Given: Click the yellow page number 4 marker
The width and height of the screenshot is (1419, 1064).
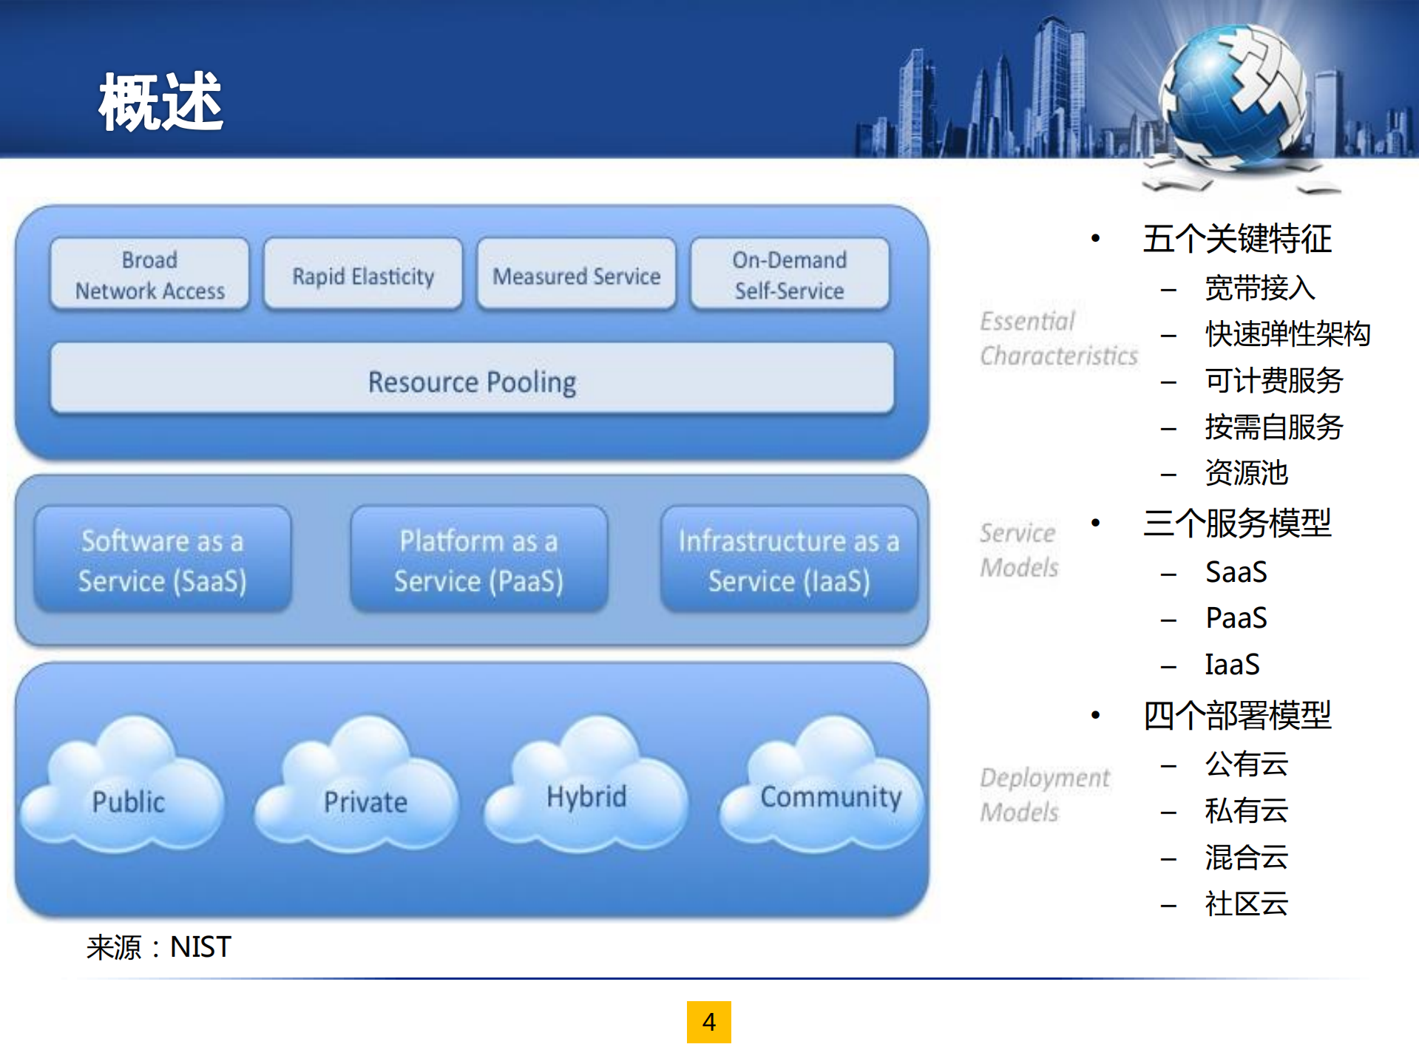Looking at the screenshot, I should coord(708,1022).
